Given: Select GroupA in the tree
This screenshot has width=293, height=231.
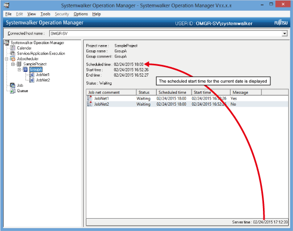Looking at the screenshot, I should click(36, 70).
